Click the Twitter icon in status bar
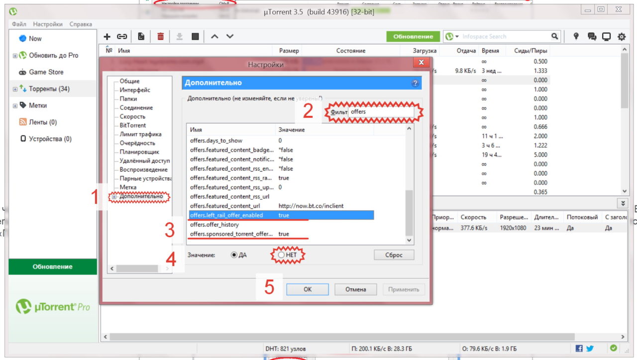Screen dimensions: 637x360 pyautogui.click(x=590, y=349)
